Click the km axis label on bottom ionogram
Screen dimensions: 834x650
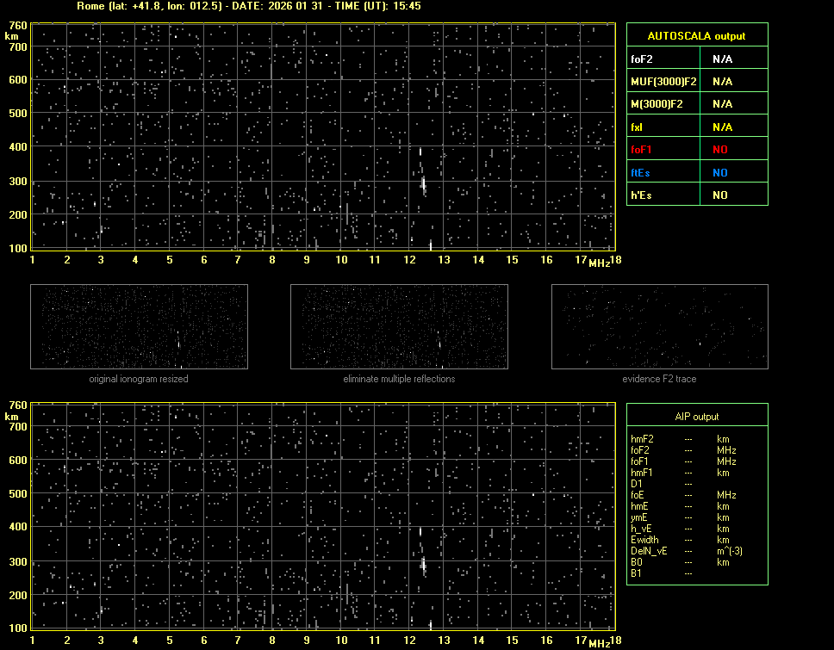click(12, 416)
